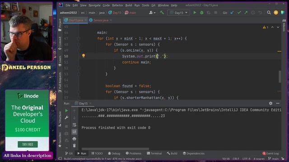Screen dimensions: 289x162
Task: Click the UTF-8 encoding indicator
Action: 246,159
